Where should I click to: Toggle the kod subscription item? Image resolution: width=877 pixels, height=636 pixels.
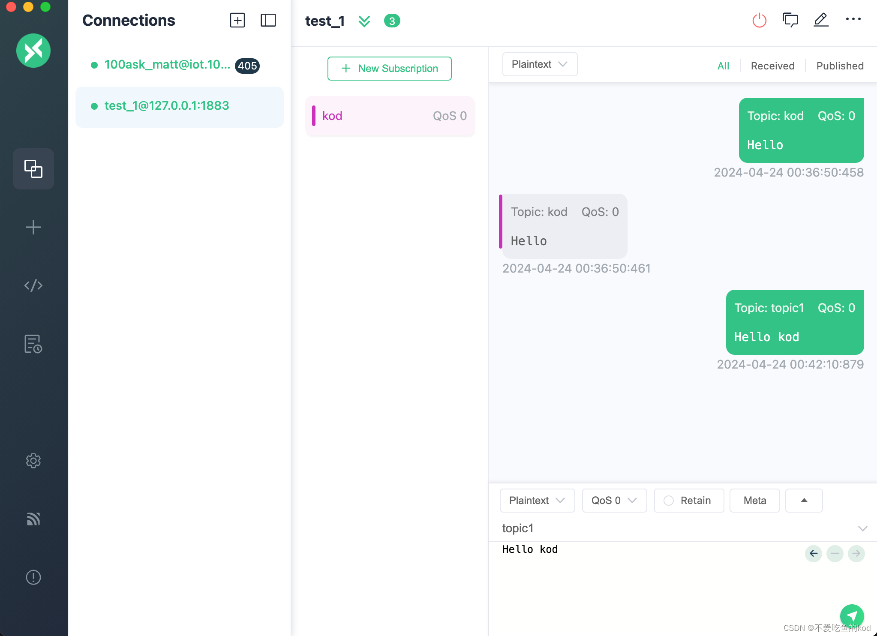tap(389, 116)
